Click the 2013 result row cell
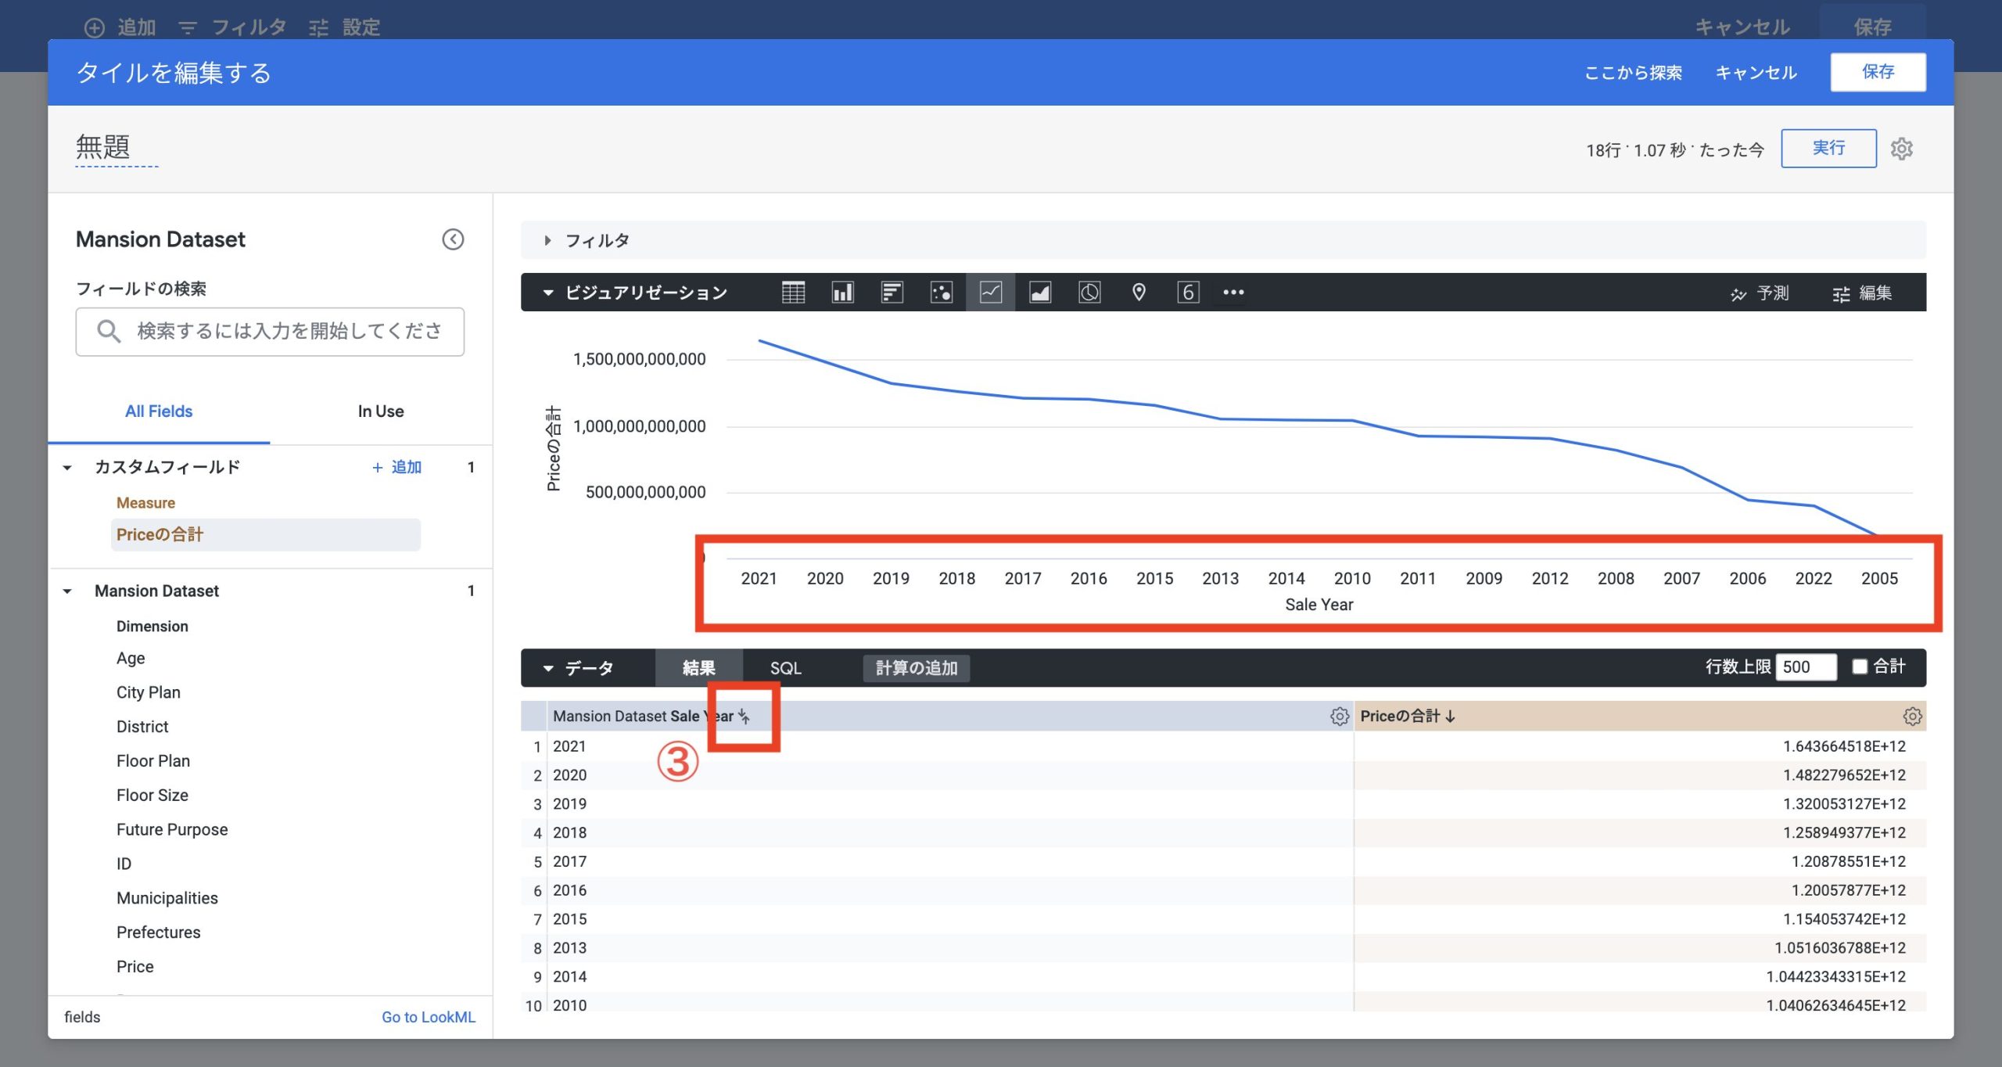 (x=950, y=948)
